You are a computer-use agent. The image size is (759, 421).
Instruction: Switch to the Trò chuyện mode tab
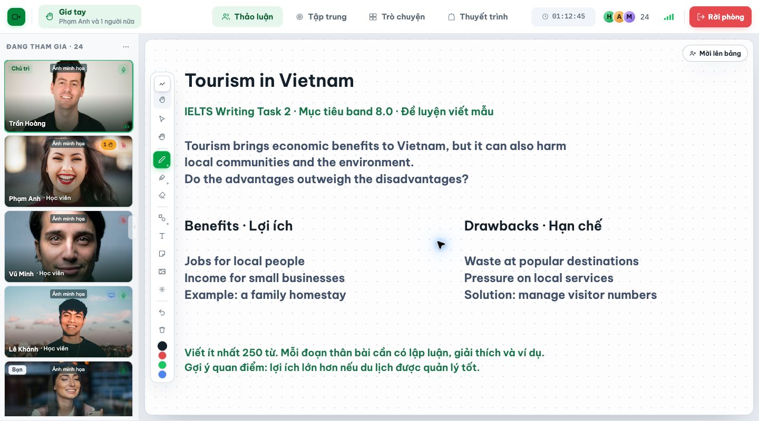point(396,17)
